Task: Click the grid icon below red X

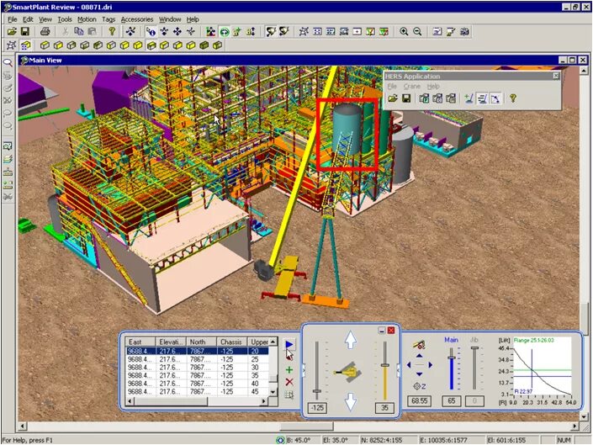Action: point(289,395)
